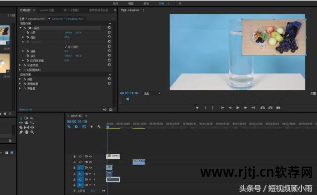Select the Zoom tool
The width and height of the screenshot is (317, 195).
[x=32, y=132]
